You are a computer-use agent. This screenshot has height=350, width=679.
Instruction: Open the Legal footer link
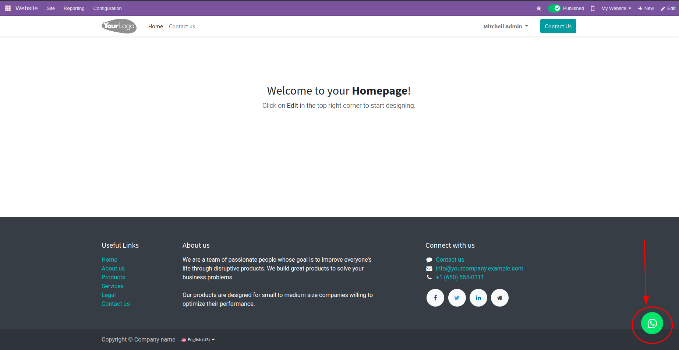(109, 295)
